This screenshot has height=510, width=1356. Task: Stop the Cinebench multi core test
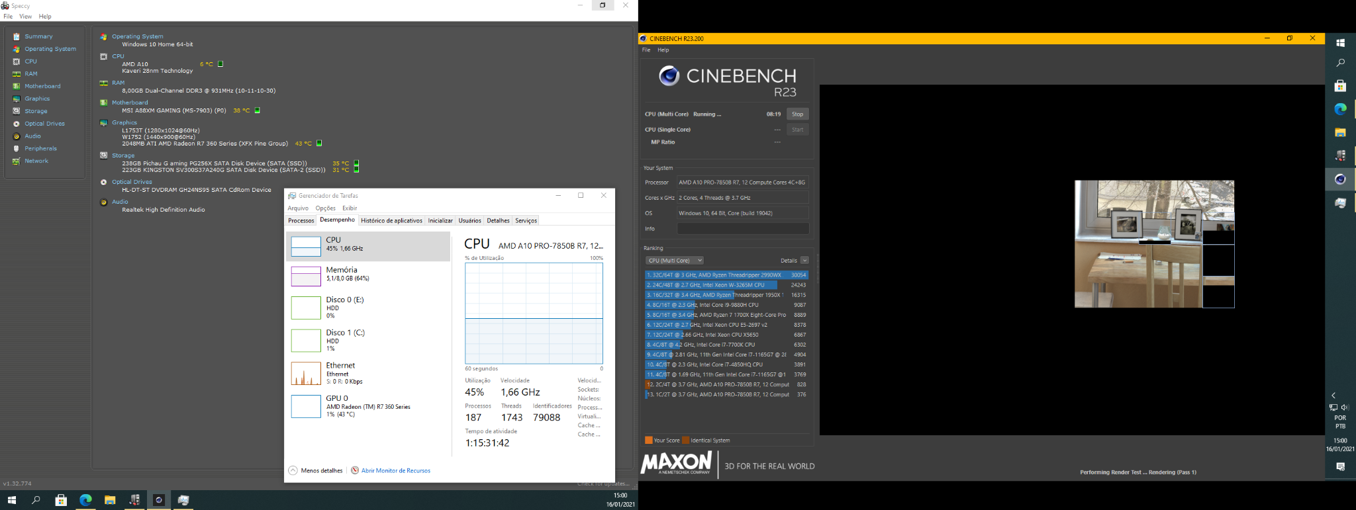pos(797,114)
